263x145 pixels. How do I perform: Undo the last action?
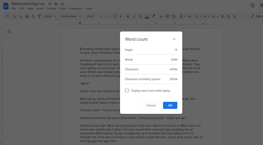(x=14, y=16)
